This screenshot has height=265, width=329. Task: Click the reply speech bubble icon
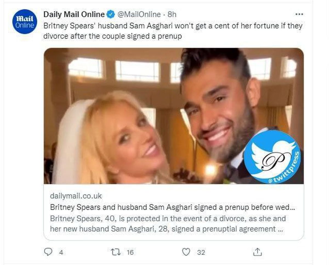click(x=48, y=252)
